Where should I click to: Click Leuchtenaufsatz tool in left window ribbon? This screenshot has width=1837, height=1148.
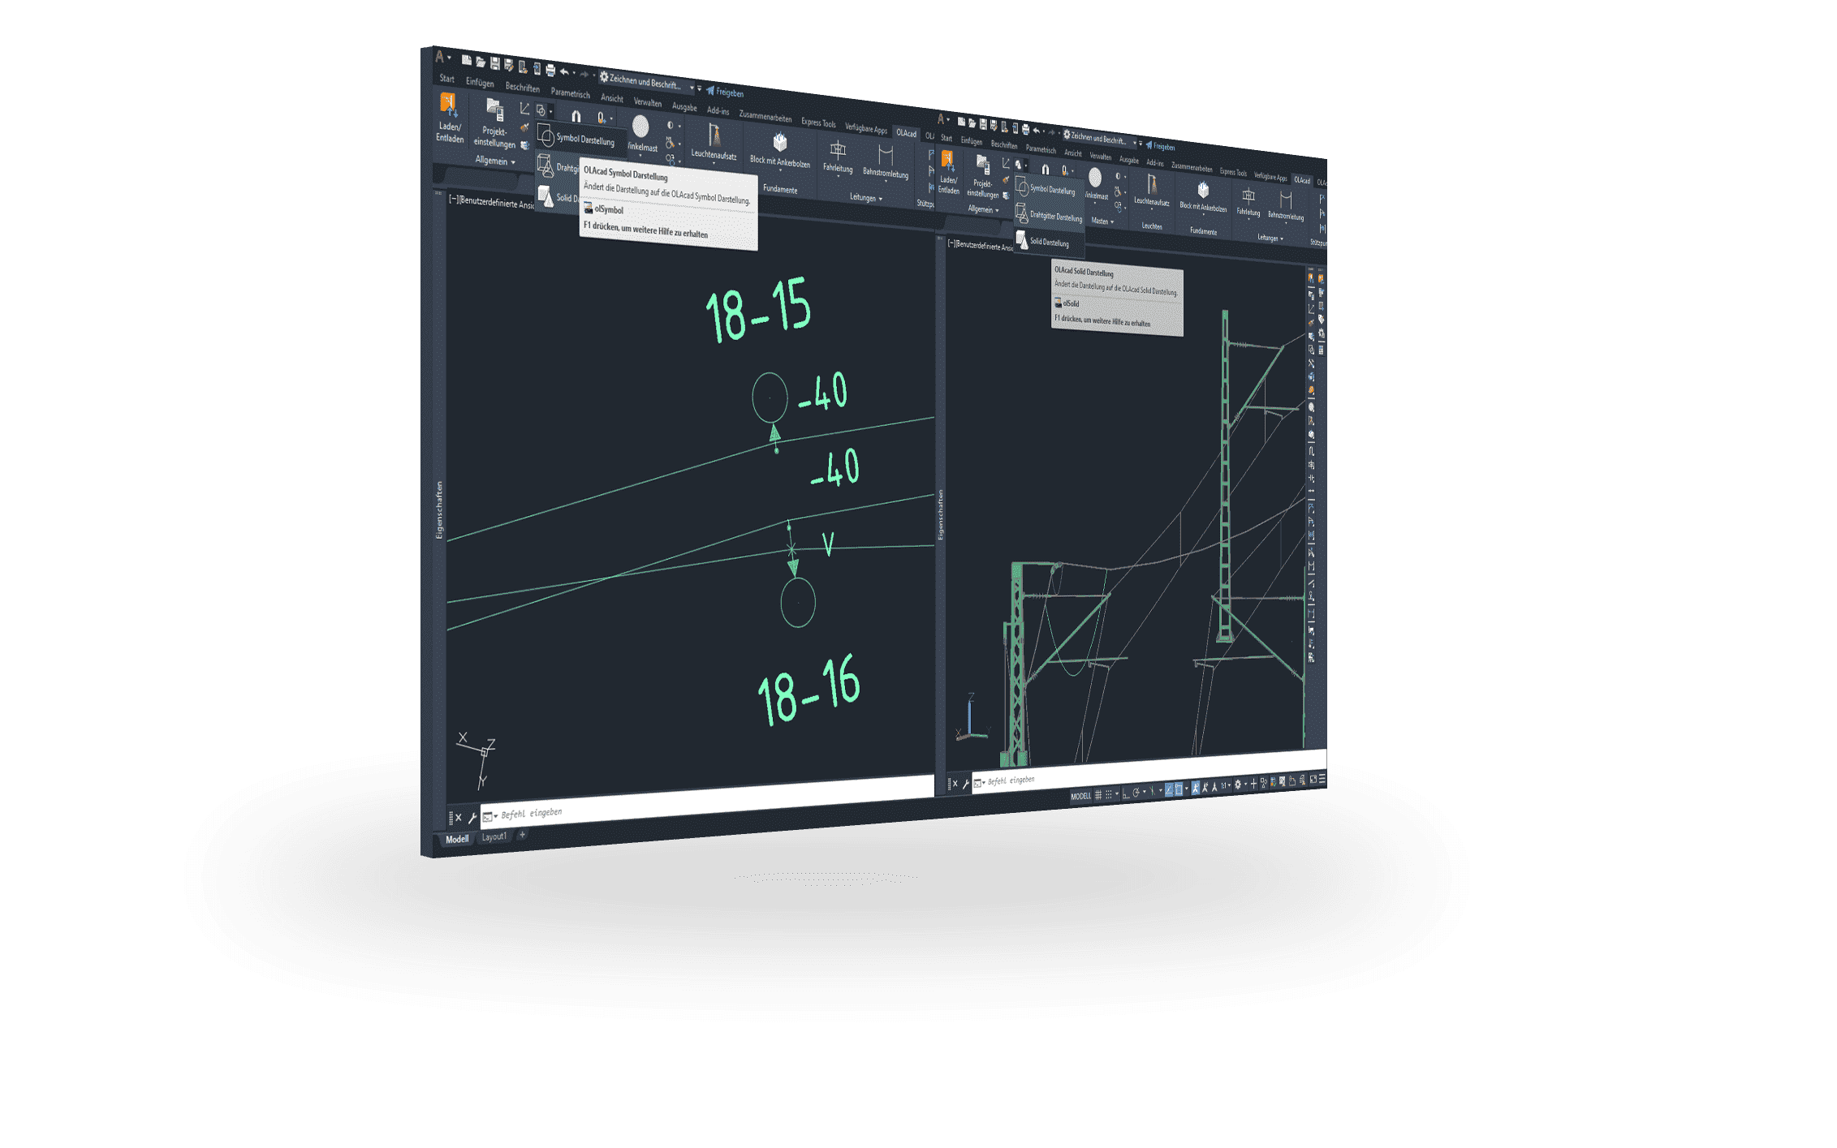click(714, 138)
